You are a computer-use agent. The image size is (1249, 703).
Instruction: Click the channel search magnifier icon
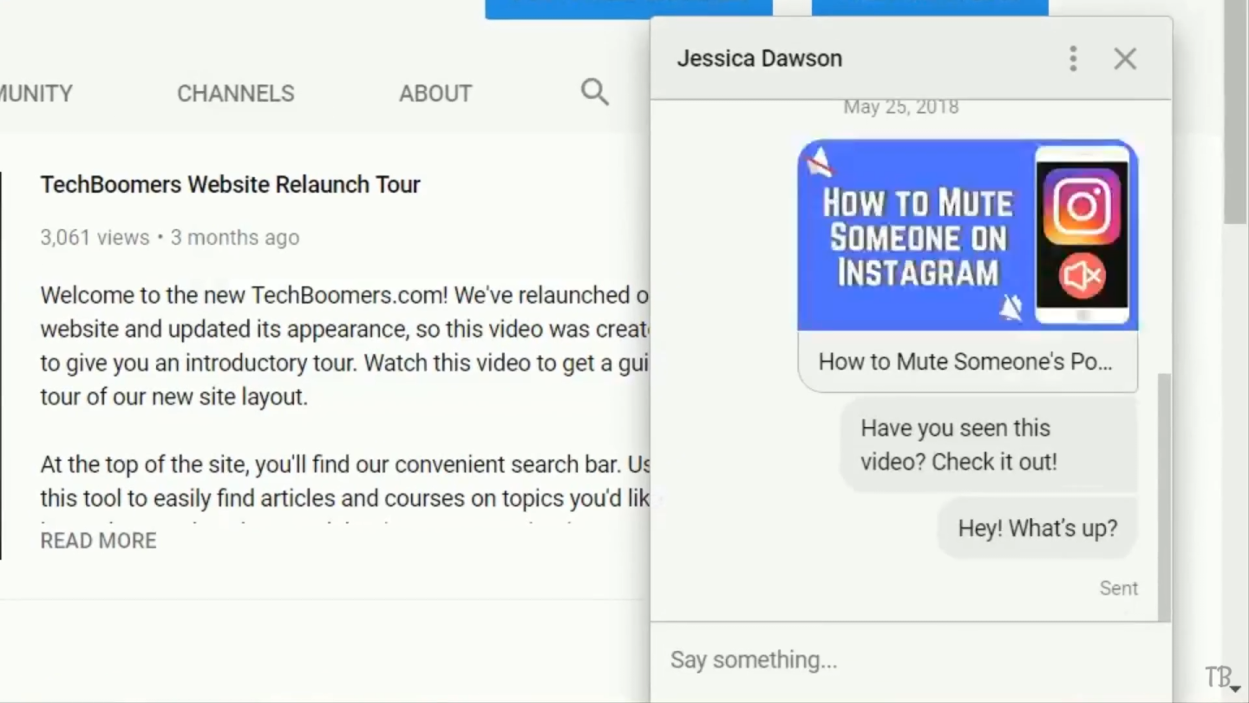click(594, 92)
